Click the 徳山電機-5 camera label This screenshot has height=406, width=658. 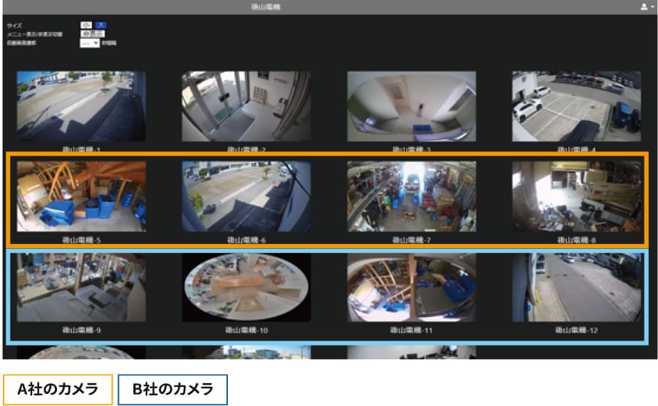point(81,240)
